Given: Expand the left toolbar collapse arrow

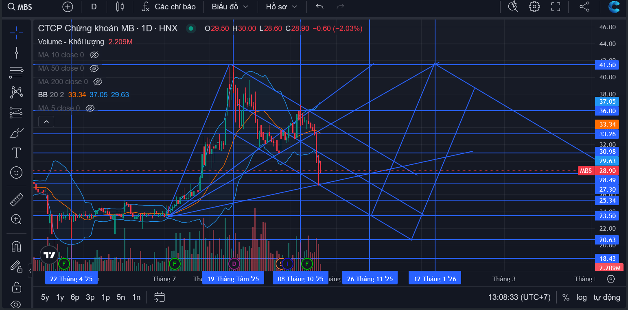Looking at the screenshot, I should coord(30,270).
